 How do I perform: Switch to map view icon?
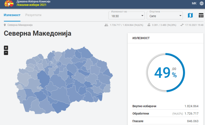tap(190, 15)
